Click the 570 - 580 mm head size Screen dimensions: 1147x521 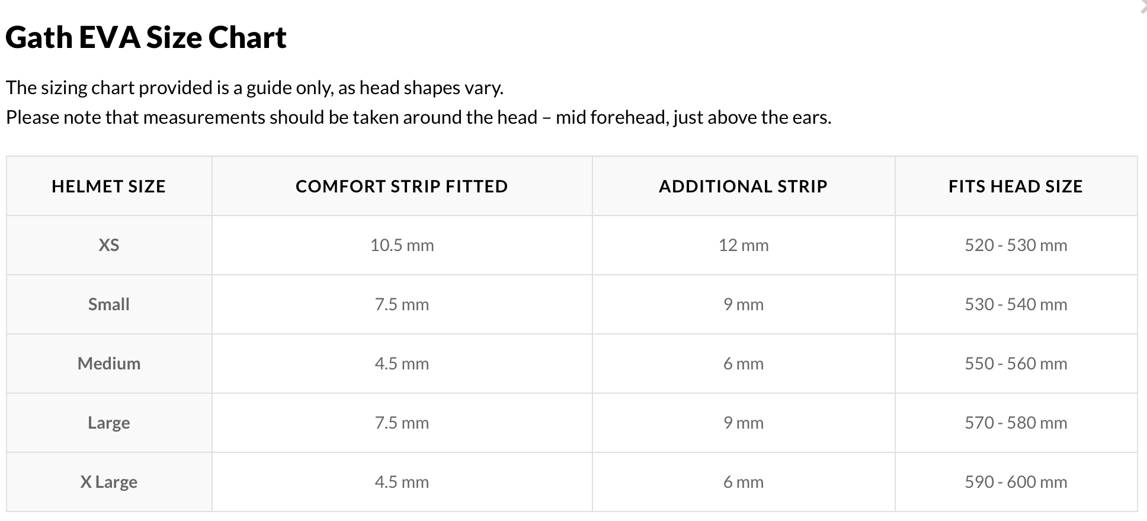pos(1015,423)
